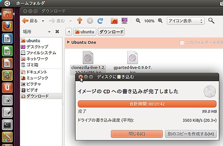
Task: Select the ダウンロード path button
Action: click(111, 31)
